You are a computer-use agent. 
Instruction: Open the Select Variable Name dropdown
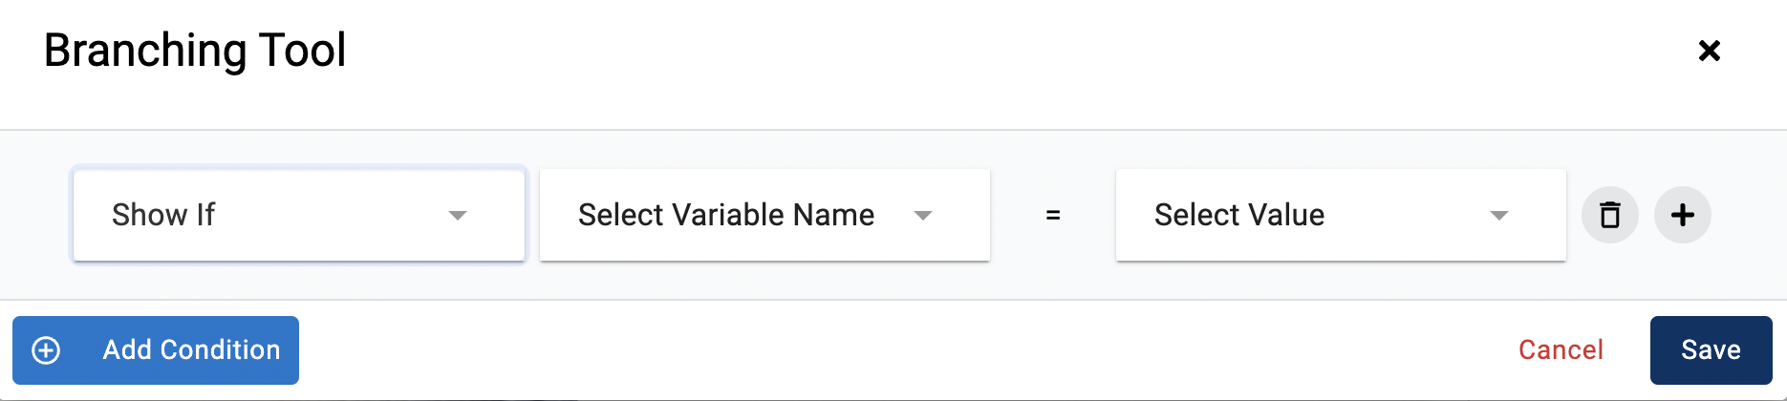tap(764, 215)
